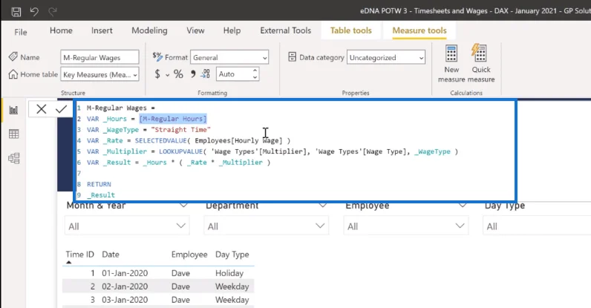
Task: Commit formula with checkmark icon
Action: click(x=61, y=109)
